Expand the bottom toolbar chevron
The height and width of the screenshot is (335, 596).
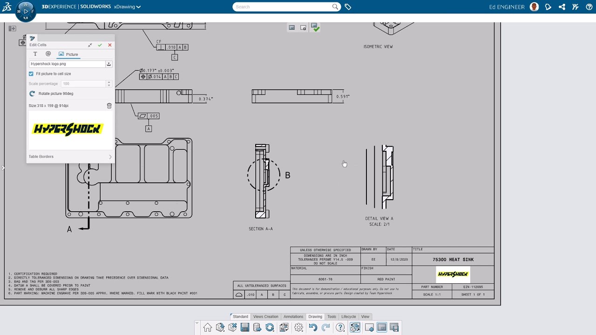click(x=197, y=322)
